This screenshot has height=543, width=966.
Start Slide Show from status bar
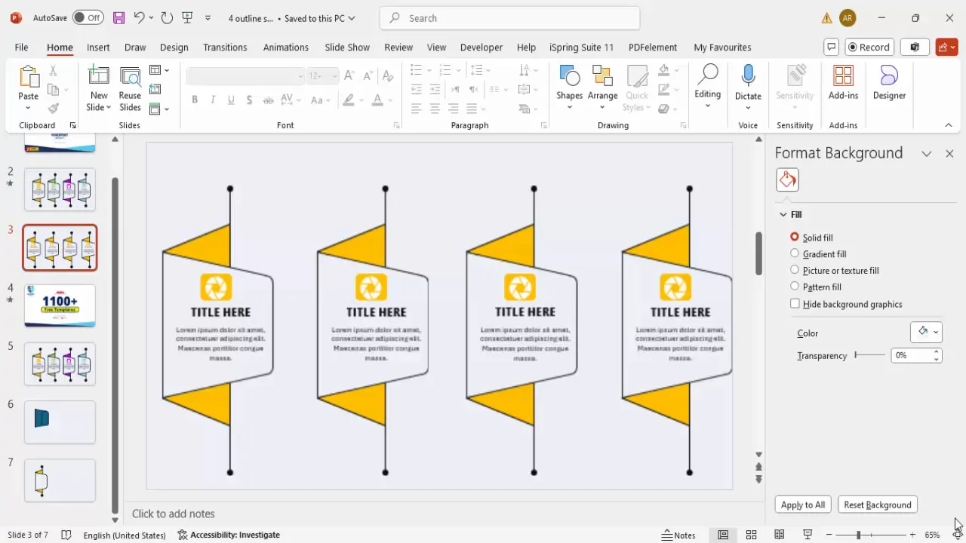(x=807, y=535)
